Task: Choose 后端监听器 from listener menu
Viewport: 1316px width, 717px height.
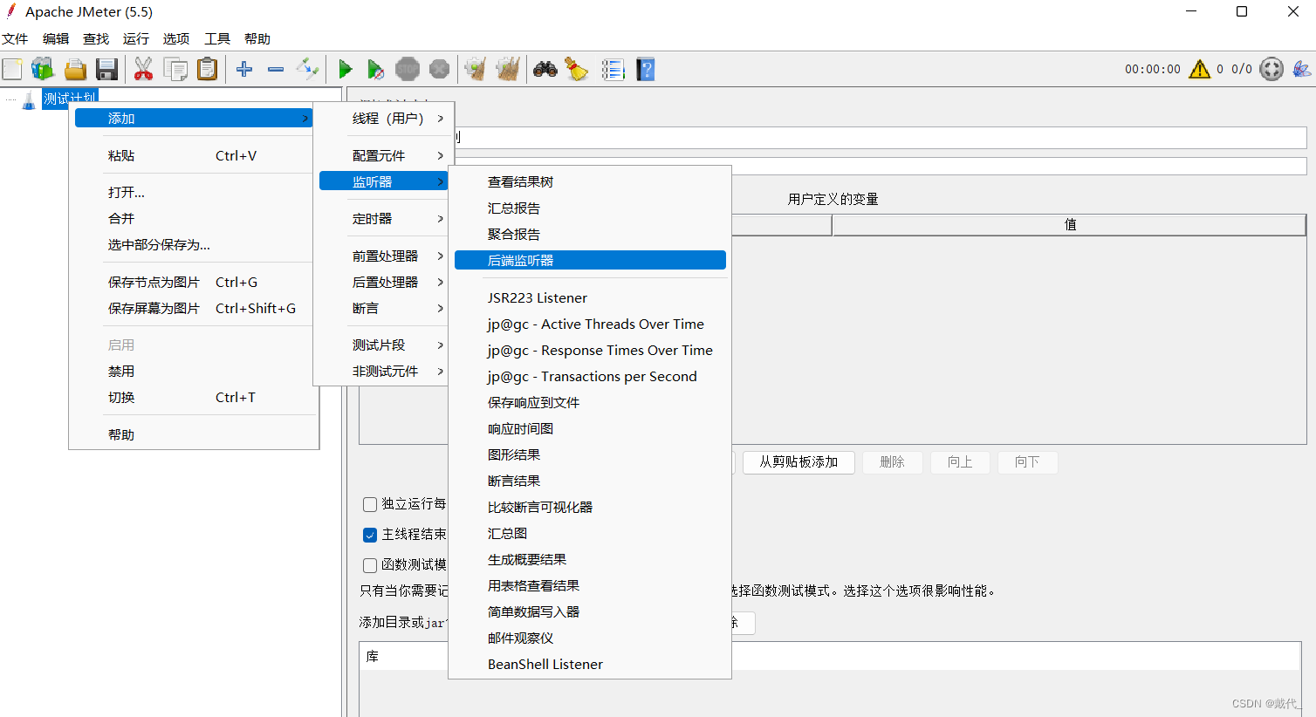Action: point(590,260)
